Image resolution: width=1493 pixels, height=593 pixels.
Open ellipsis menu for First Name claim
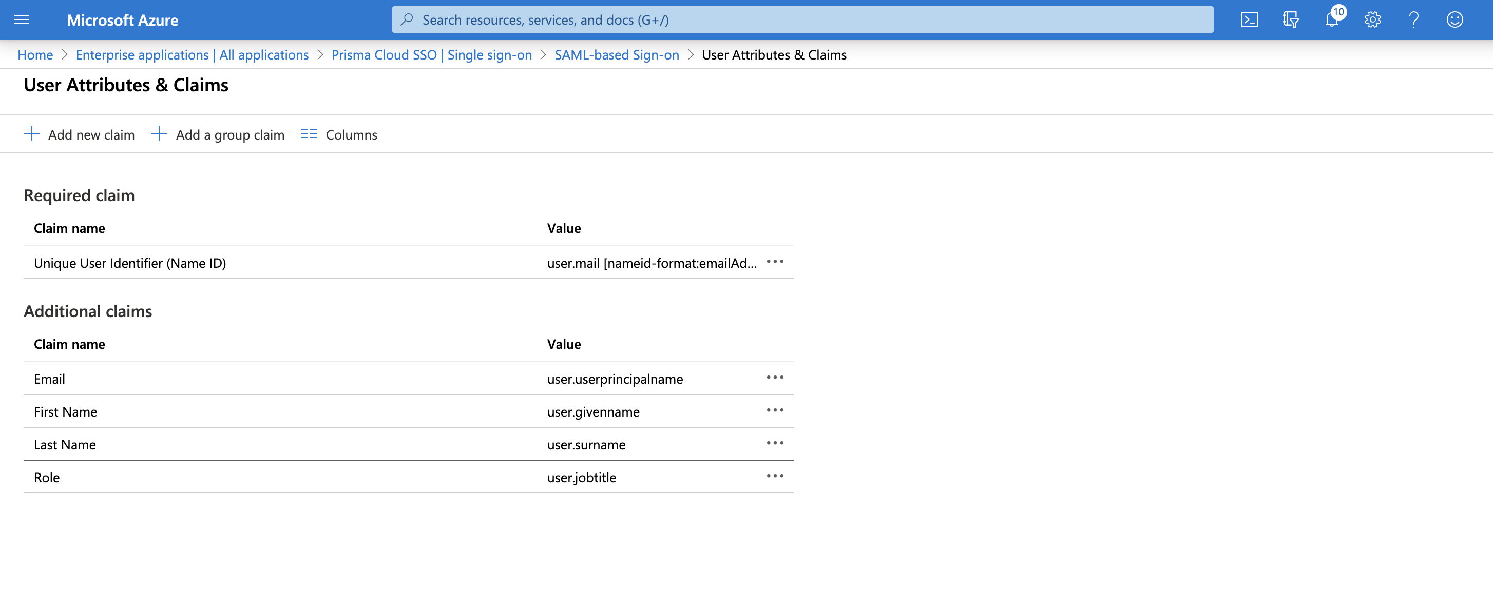774,410
